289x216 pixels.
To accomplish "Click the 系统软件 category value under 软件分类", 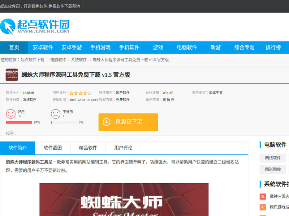I will tap(30, 100).
